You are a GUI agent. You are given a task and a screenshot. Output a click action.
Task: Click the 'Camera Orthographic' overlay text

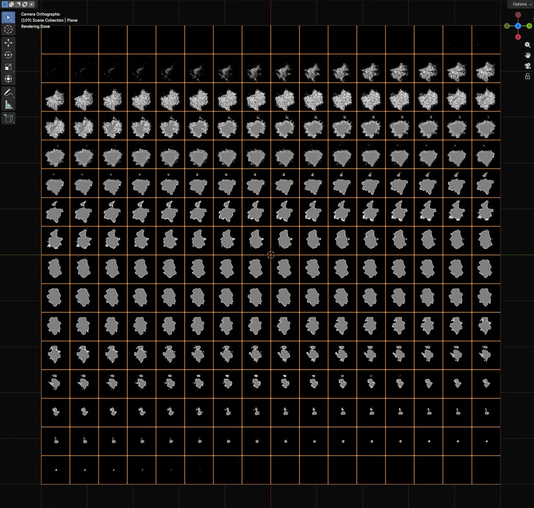tap(40, 14)
